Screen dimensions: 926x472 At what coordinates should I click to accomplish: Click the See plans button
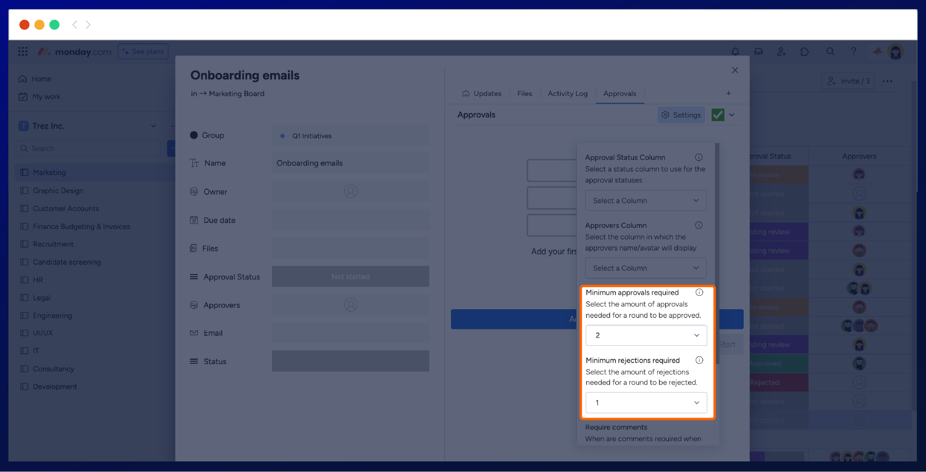143,52
